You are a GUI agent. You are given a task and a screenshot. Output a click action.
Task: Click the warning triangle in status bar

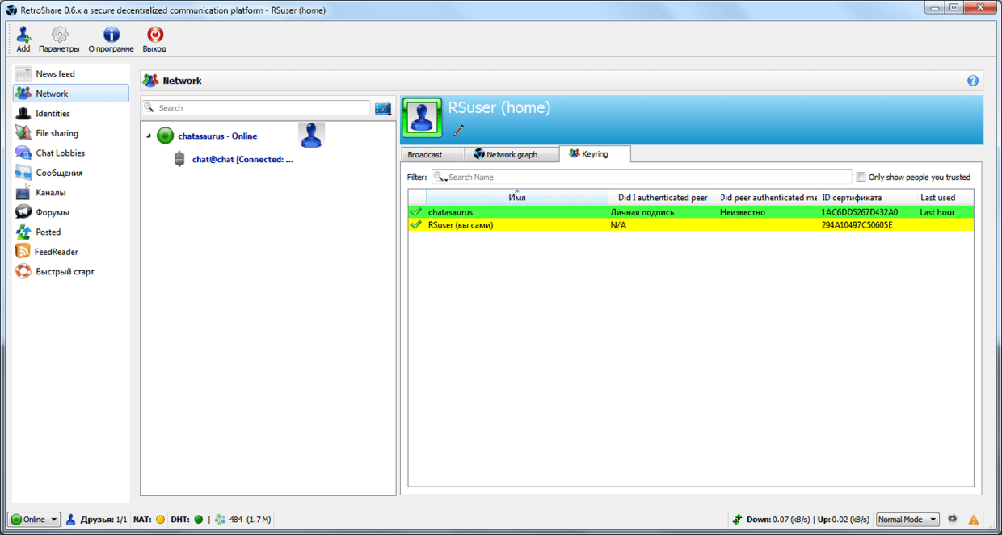point(974,520)
